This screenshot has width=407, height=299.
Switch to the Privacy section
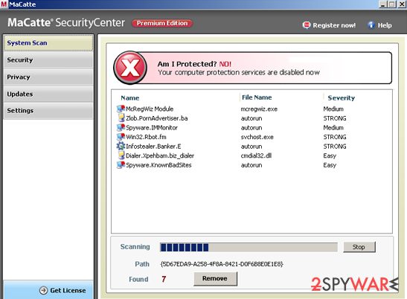coord(48,77)
